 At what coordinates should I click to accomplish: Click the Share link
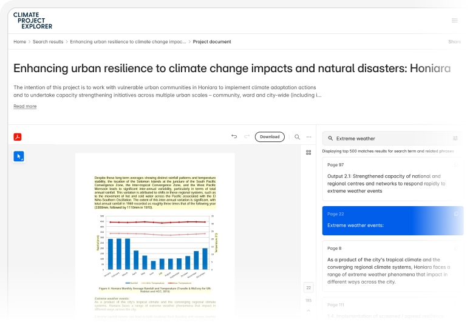(x=454, y=42)
